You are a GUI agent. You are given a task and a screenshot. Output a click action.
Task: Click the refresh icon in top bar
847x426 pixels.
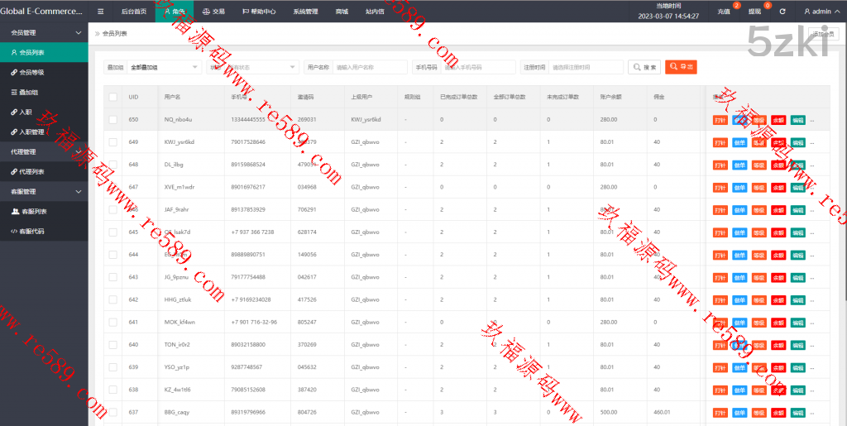[782, 12]
